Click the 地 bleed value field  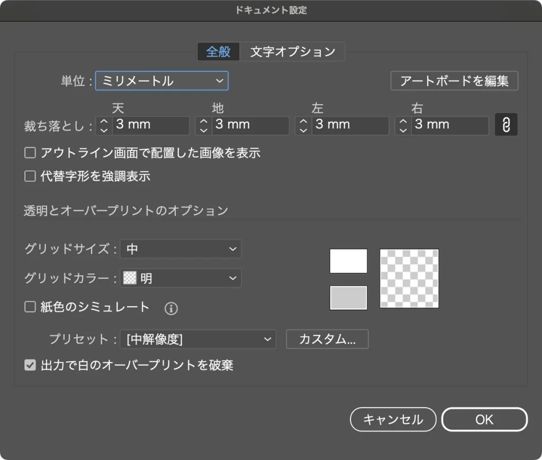tap(251, 125)
